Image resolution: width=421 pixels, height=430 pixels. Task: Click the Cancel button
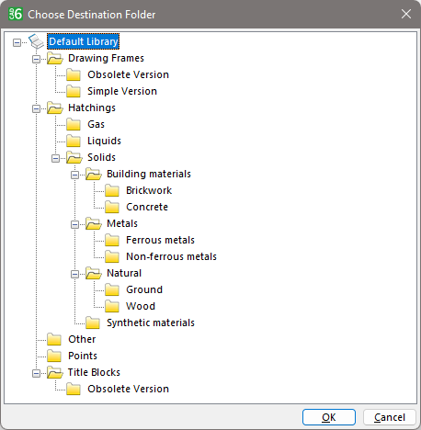point(390,417)
